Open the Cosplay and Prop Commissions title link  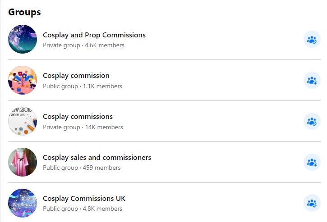point(94,35)
